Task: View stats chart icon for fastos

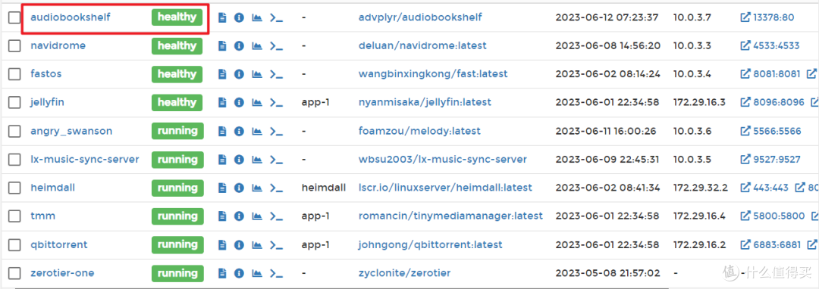Action: pyautogui.click(x=256, y=74)
